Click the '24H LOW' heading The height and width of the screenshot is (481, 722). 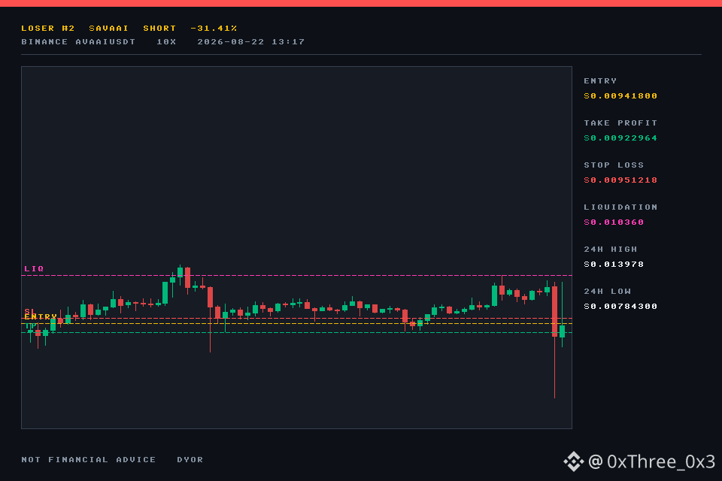point(608,292)
